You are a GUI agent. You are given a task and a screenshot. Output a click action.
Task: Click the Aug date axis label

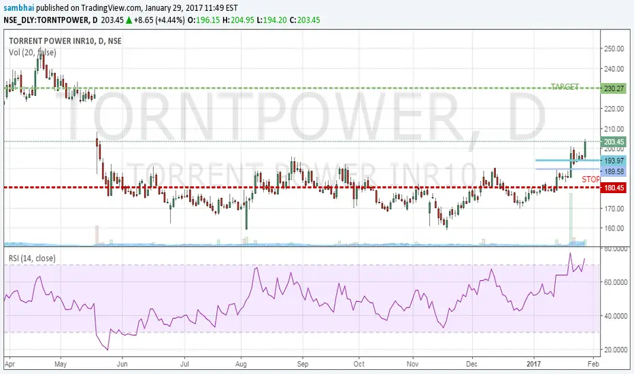[x=241, y=364]
